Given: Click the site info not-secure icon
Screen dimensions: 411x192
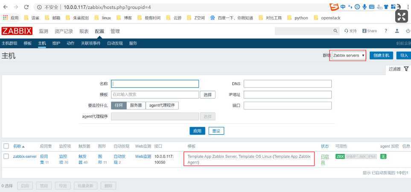Looking at the screenshot, I should [40, 7].
